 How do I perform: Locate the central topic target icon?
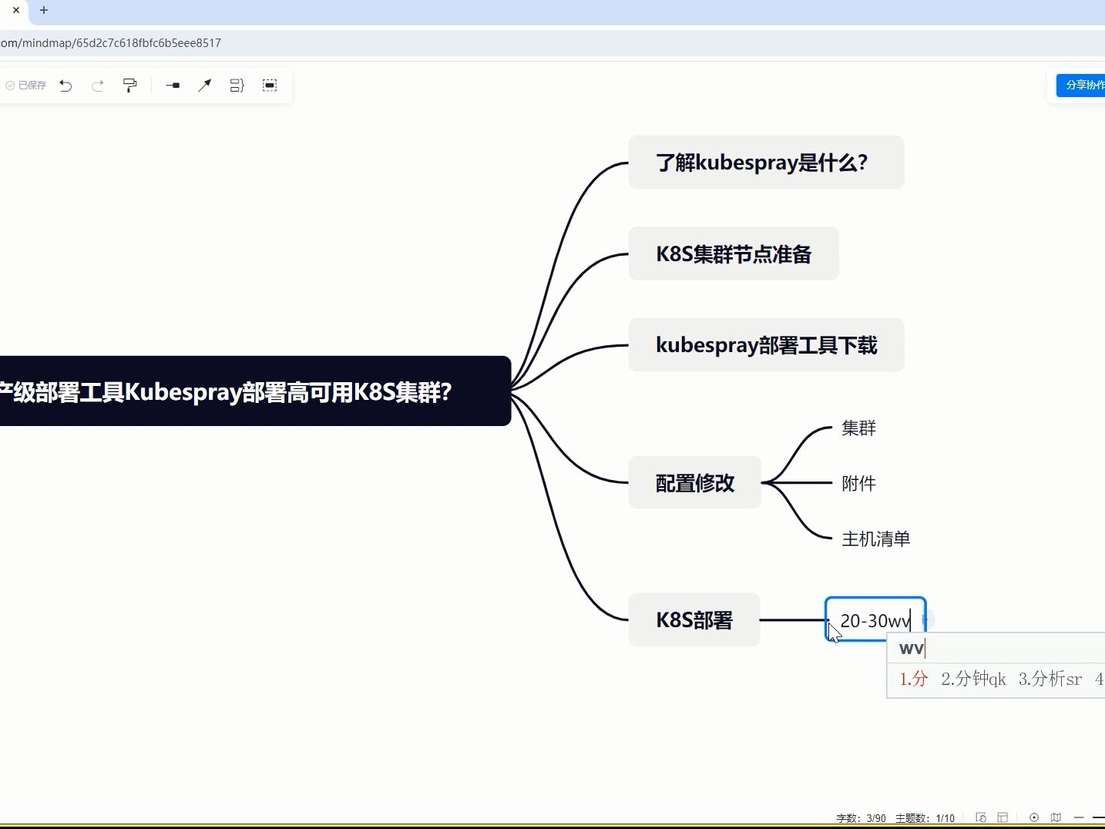point(1034,817)
